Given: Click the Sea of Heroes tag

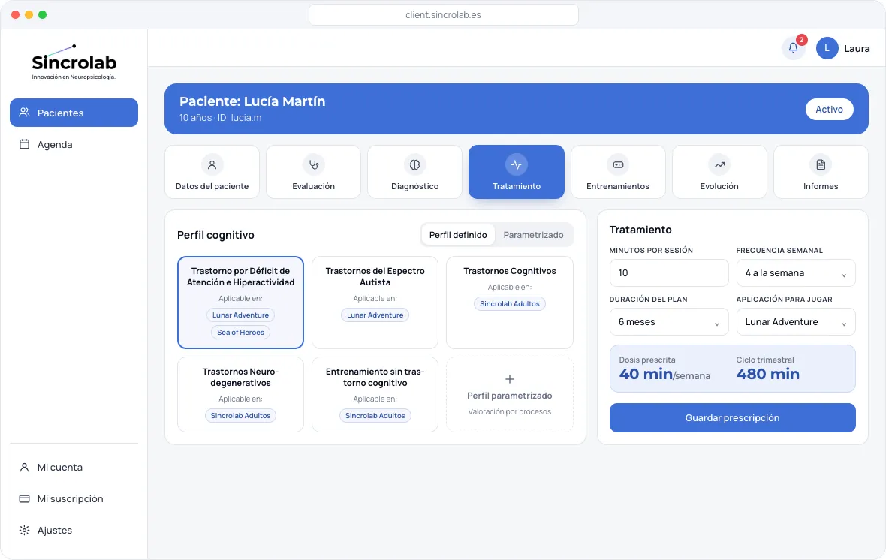Looking at the screenshot, I should pyautogui.click(x=241, y=333).
